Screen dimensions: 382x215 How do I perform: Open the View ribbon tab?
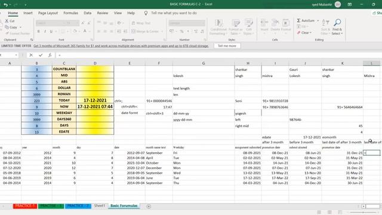click(118, 13)
